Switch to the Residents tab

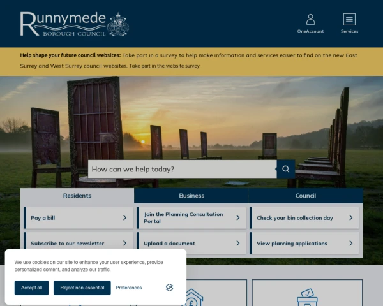pyautogui.click(x=77, y=196)
